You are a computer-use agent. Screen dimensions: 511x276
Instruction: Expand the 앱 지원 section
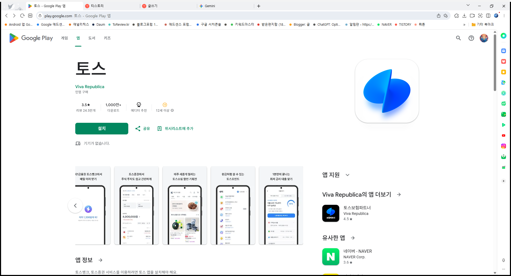click(347, 175)
